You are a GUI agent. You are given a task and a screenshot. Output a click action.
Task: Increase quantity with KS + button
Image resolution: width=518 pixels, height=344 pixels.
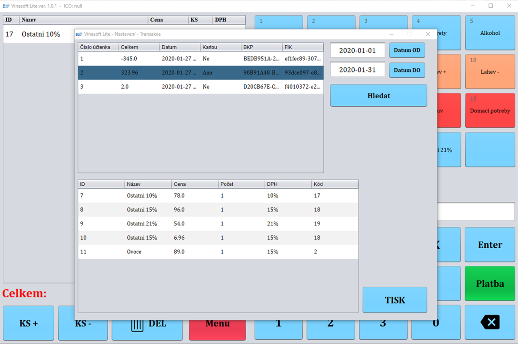(x=28, y=323)
